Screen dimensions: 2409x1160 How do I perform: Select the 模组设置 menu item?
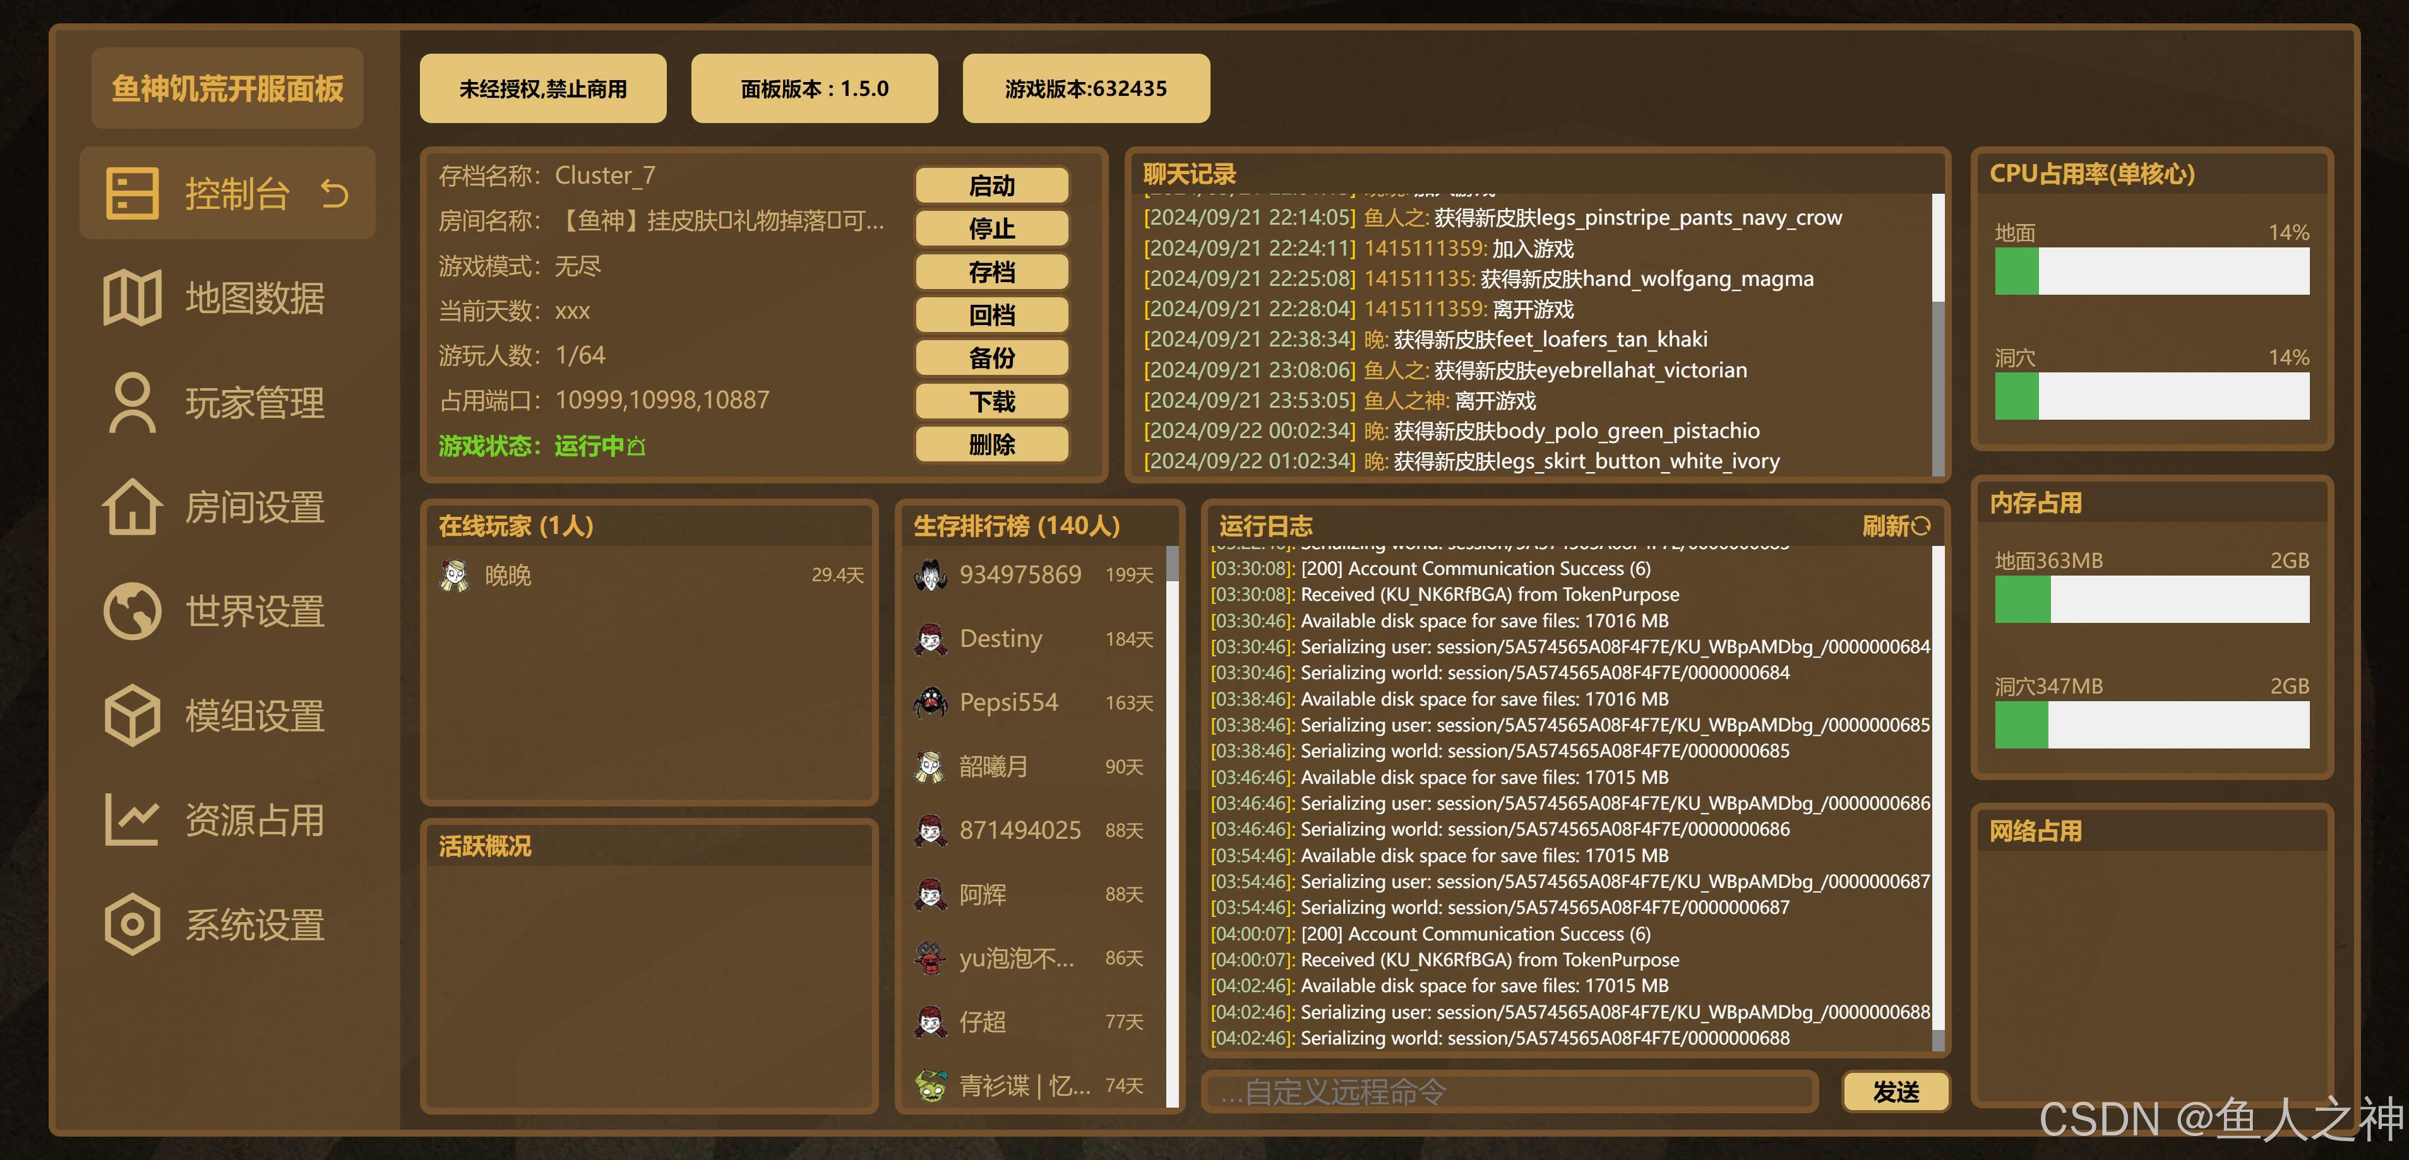tap(254, 716)
